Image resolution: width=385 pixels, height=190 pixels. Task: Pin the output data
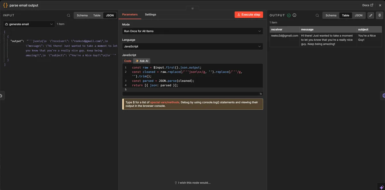380,15
